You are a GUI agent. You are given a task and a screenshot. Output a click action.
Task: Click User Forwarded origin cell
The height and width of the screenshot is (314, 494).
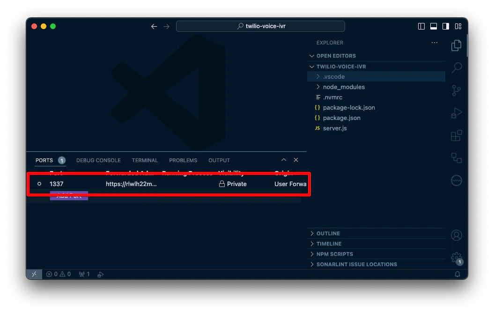tap(290, 184)
